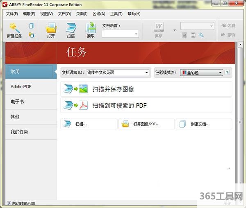Image resolution: width=246 pixels, height=208 pixels.
Task: Select the Adobe PDF task category
Action: pyautogui.click(x=31, y=87)
